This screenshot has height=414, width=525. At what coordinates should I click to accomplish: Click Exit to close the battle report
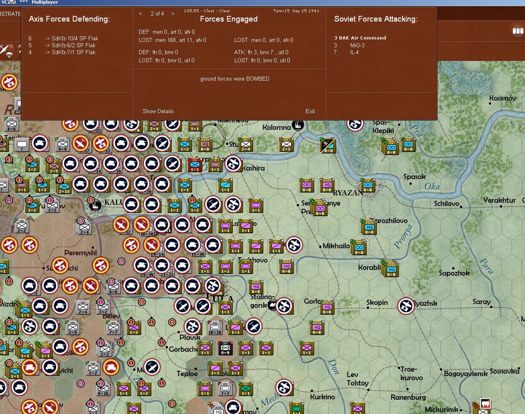pos(310,111)
